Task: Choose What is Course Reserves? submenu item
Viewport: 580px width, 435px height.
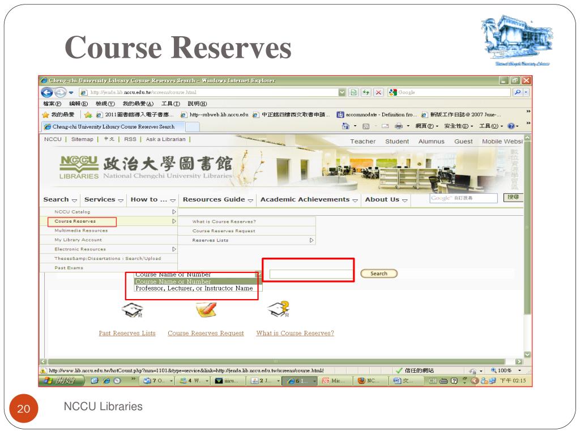Action: [x=224, y=221]
